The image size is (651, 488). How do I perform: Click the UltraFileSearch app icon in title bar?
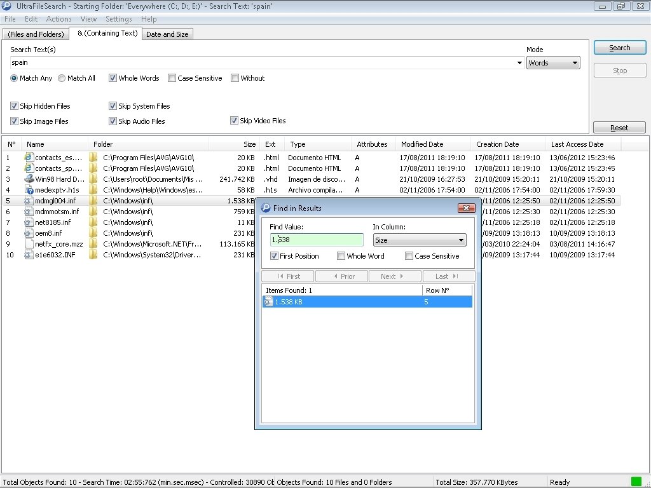click(6, 6)
